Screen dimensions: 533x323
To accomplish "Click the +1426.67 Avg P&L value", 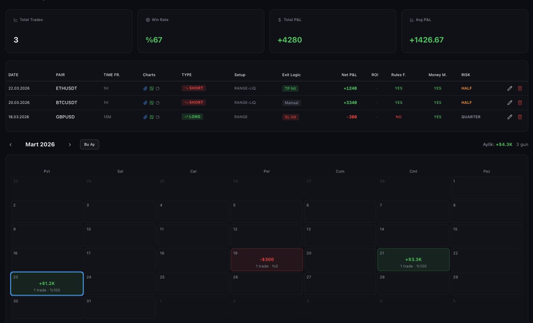I will coord(426,40).
